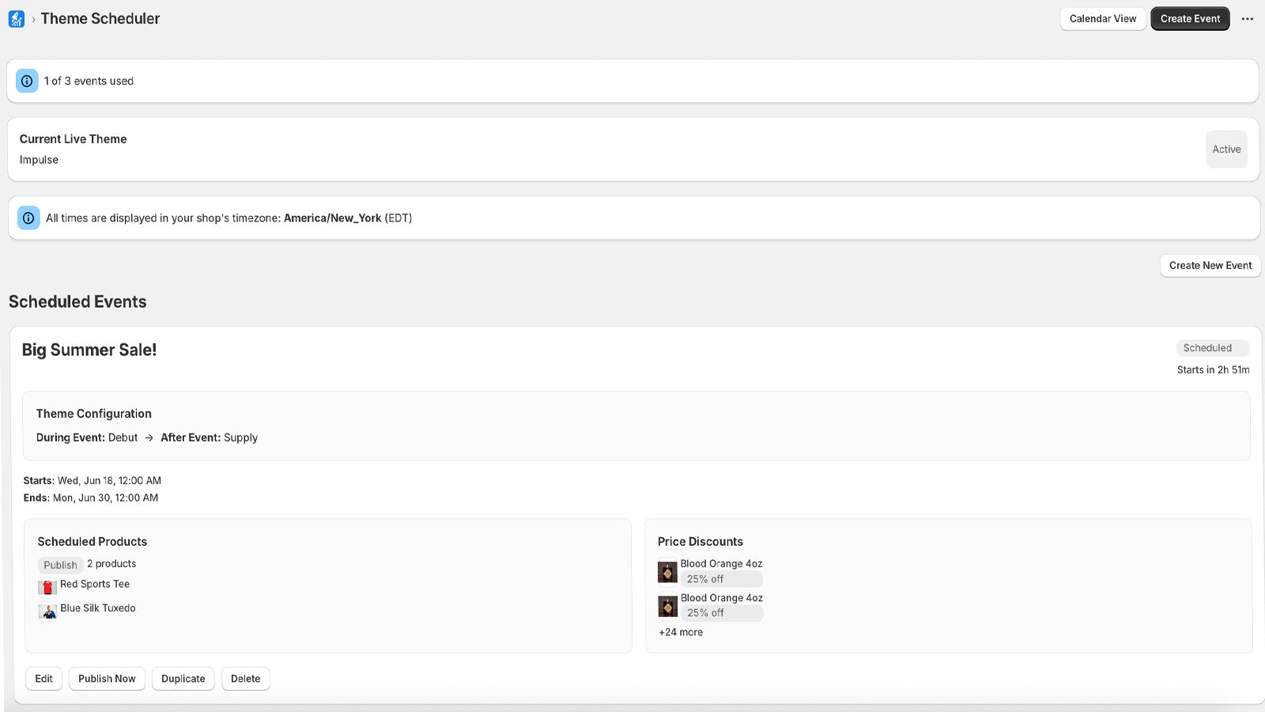Edit the Big Summer Sale event

tap(43, 679)
